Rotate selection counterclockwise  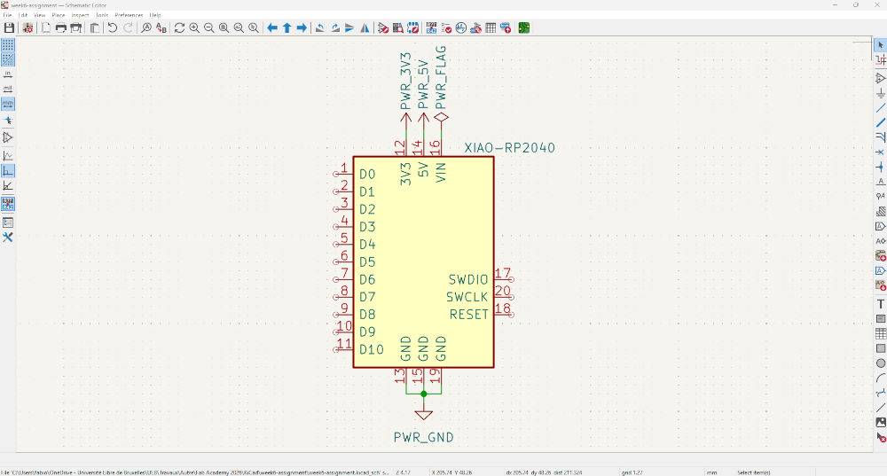(320, 27)
